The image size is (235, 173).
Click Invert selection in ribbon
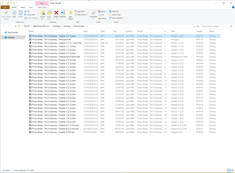pos(116,18)
